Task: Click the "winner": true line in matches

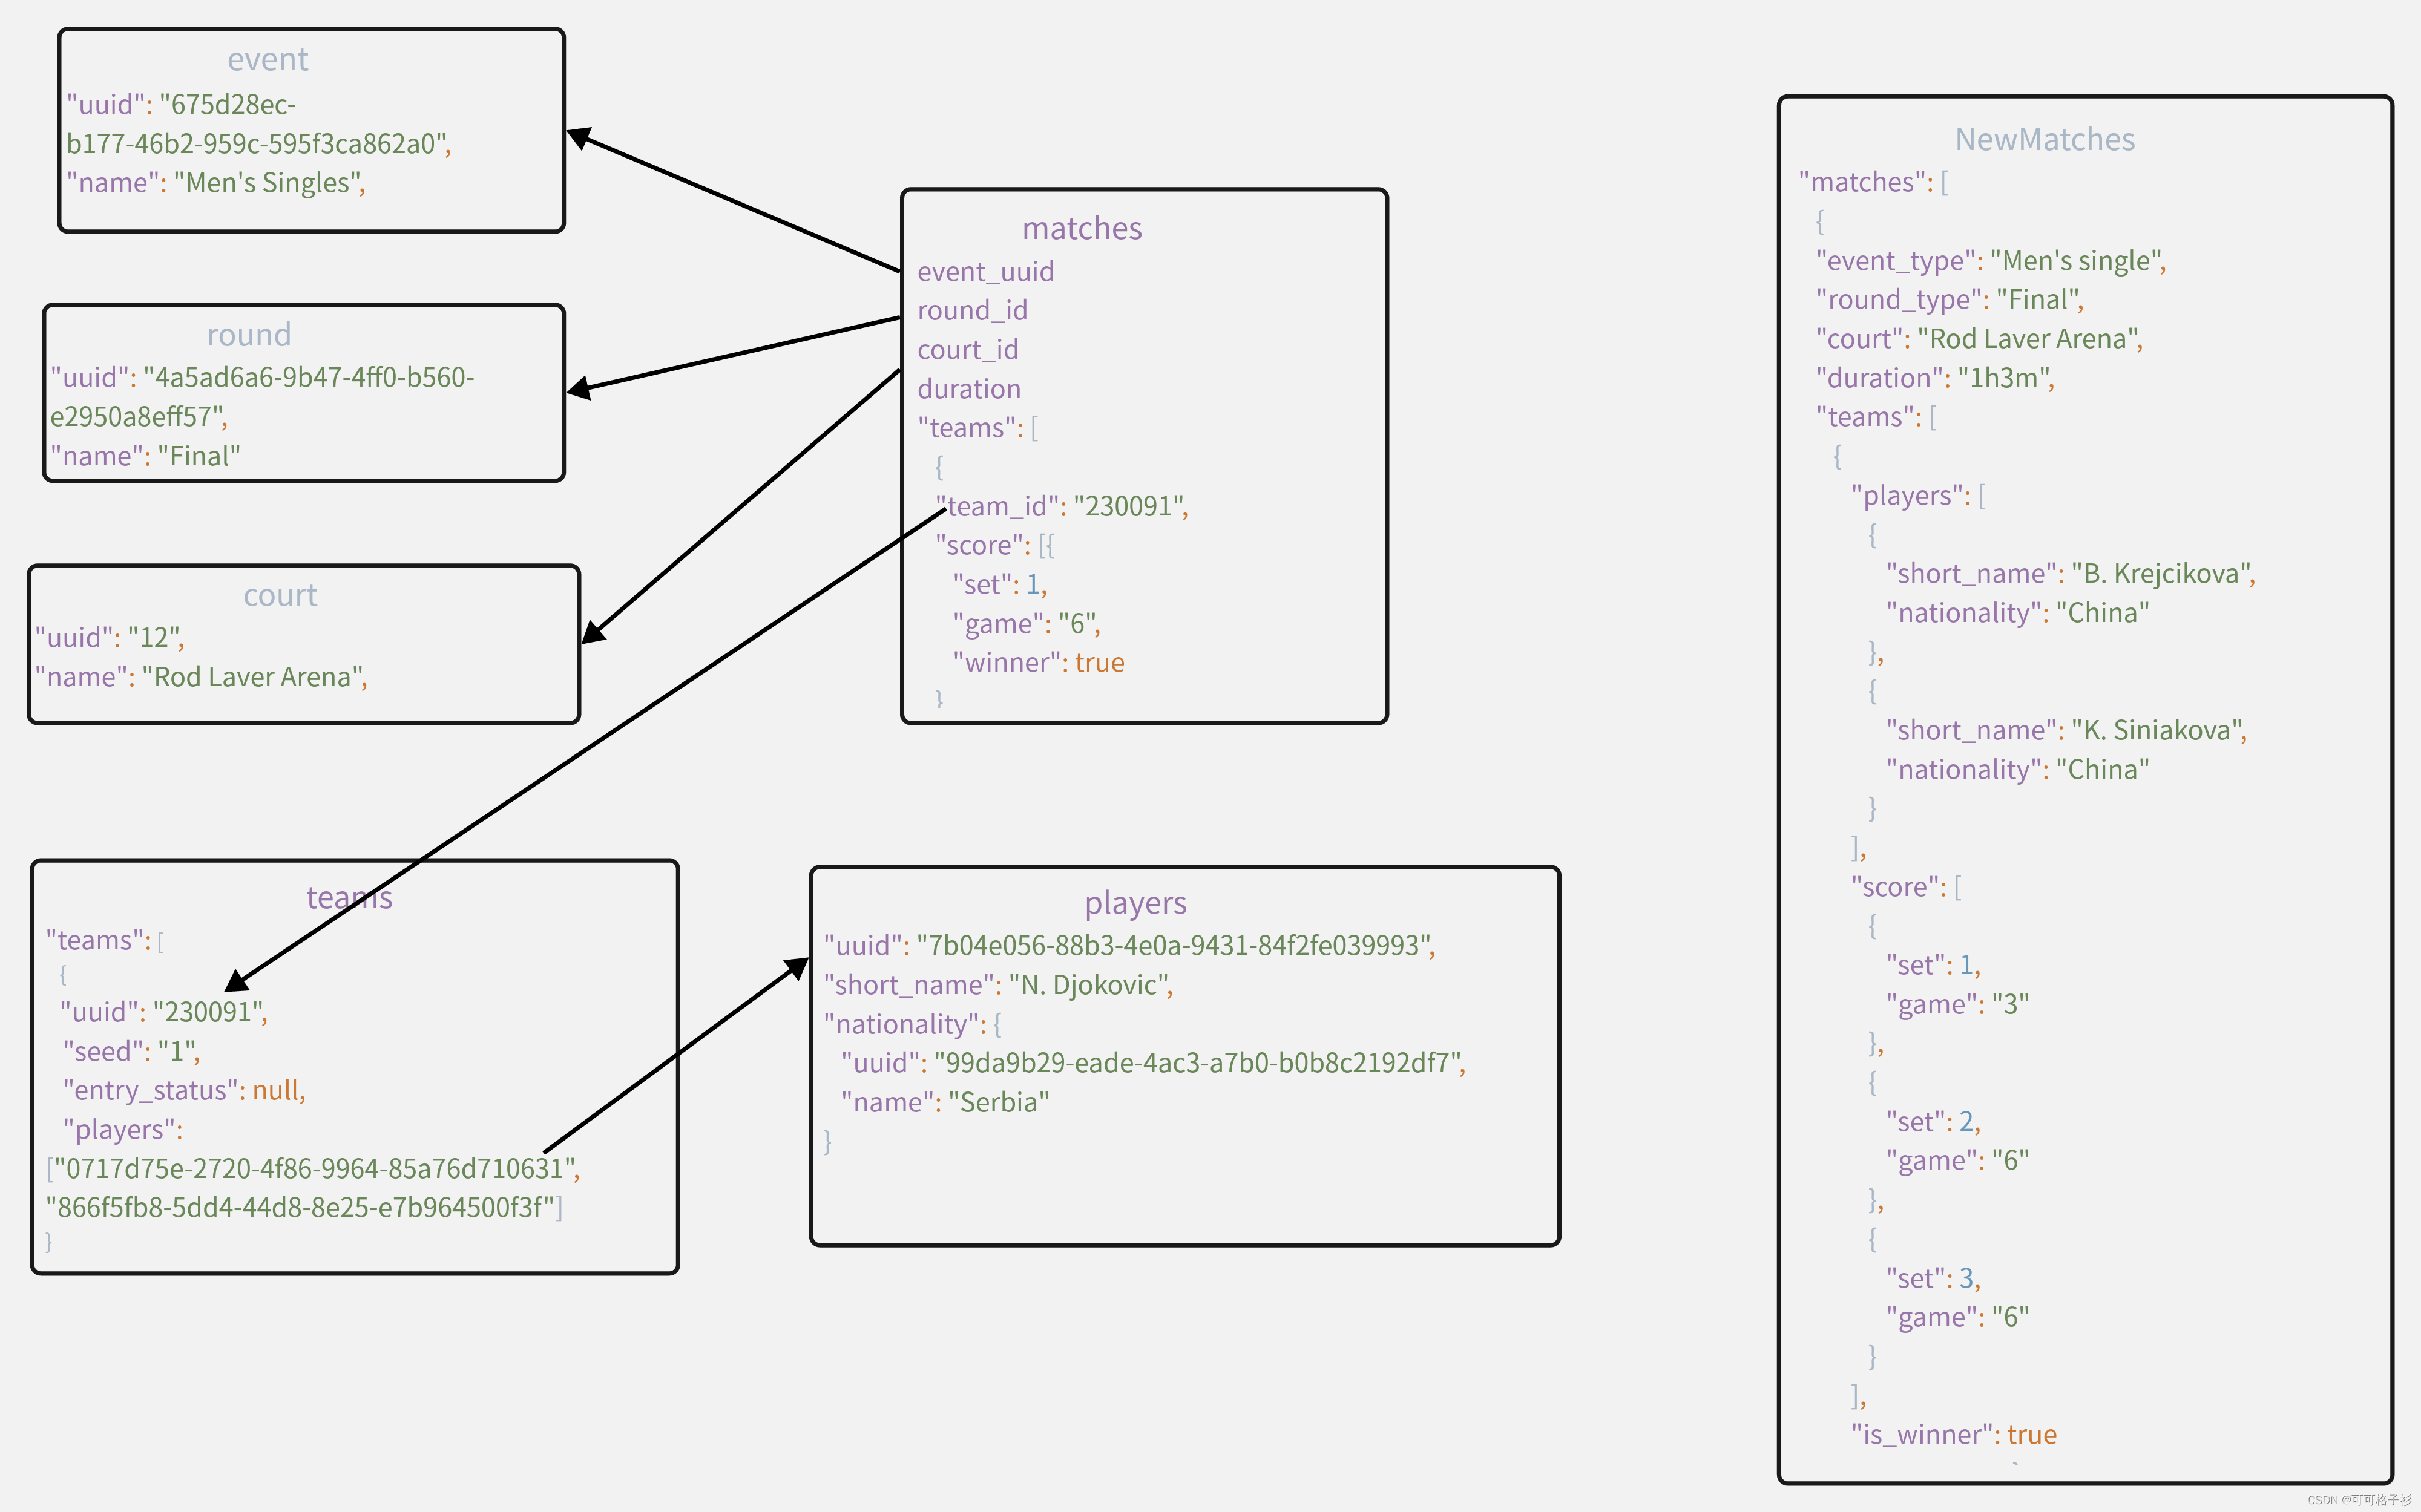Action: point(1039,663)
